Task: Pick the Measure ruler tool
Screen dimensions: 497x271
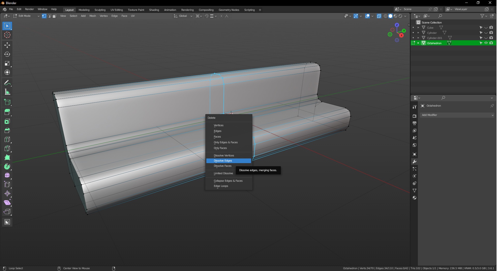Action: [7, 92]
